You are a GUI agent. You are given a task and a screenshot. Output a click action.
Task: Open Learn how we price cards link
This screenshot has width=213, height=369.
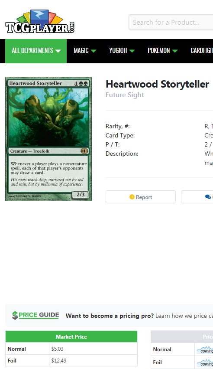(x=184, y=316)
